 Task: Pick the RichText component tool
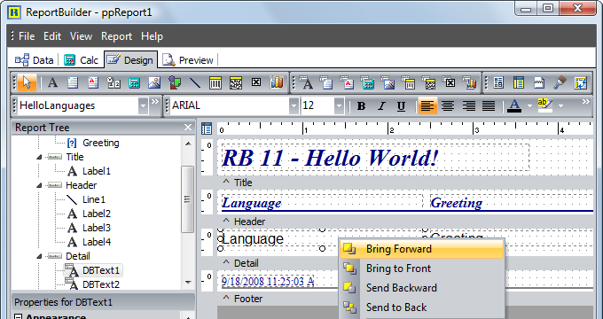click(93, 82)
